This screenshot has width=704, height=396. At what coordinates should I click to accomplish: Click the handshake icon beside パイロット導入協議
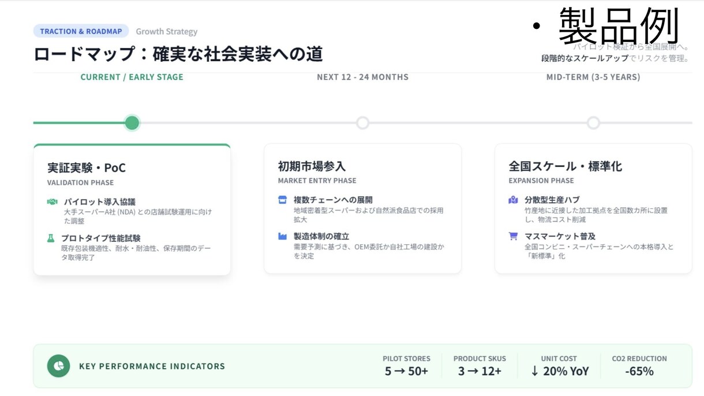pyautogui.click(x=52, y=202)
